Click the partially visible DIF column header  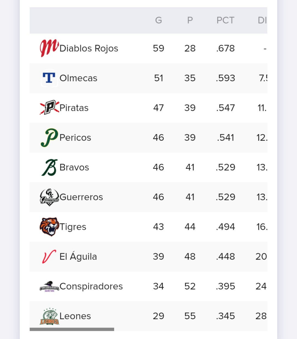(262, 20)
